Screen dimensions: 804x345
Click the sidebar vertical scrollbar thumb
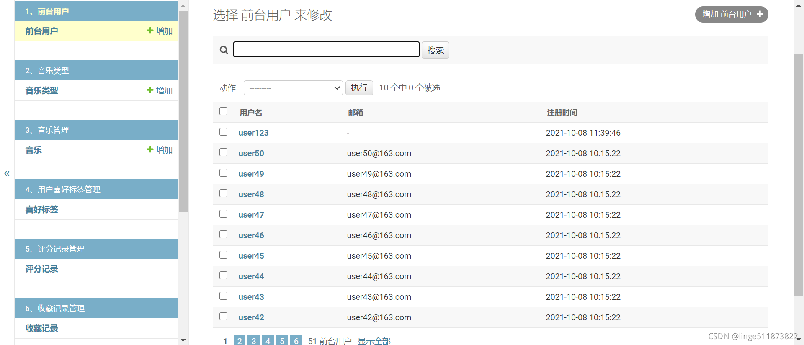click(x=183, y=111)
